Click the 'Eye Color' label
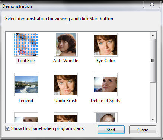 (x=106, y=61)
